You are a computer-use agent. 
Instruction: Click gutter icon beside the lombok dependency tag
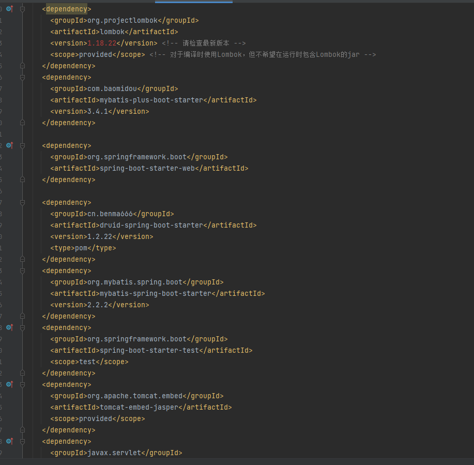coord(10,9)
